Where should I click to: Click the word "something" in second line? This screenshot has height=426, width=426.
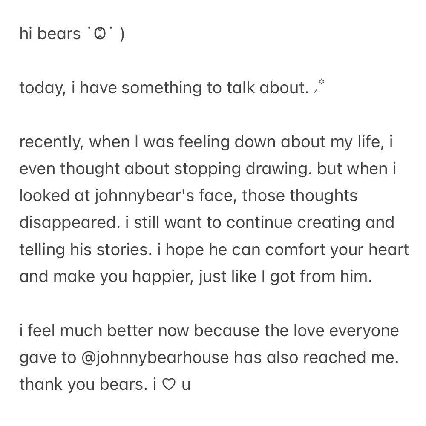[x=161, y=88]
